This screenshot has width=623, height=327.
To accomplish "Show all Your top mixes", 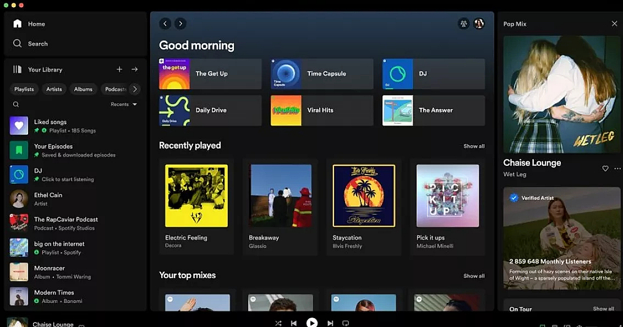I will click(474, 276).
